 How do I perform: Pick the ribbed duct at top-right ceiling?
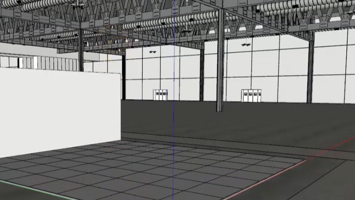tap(306, 7)
